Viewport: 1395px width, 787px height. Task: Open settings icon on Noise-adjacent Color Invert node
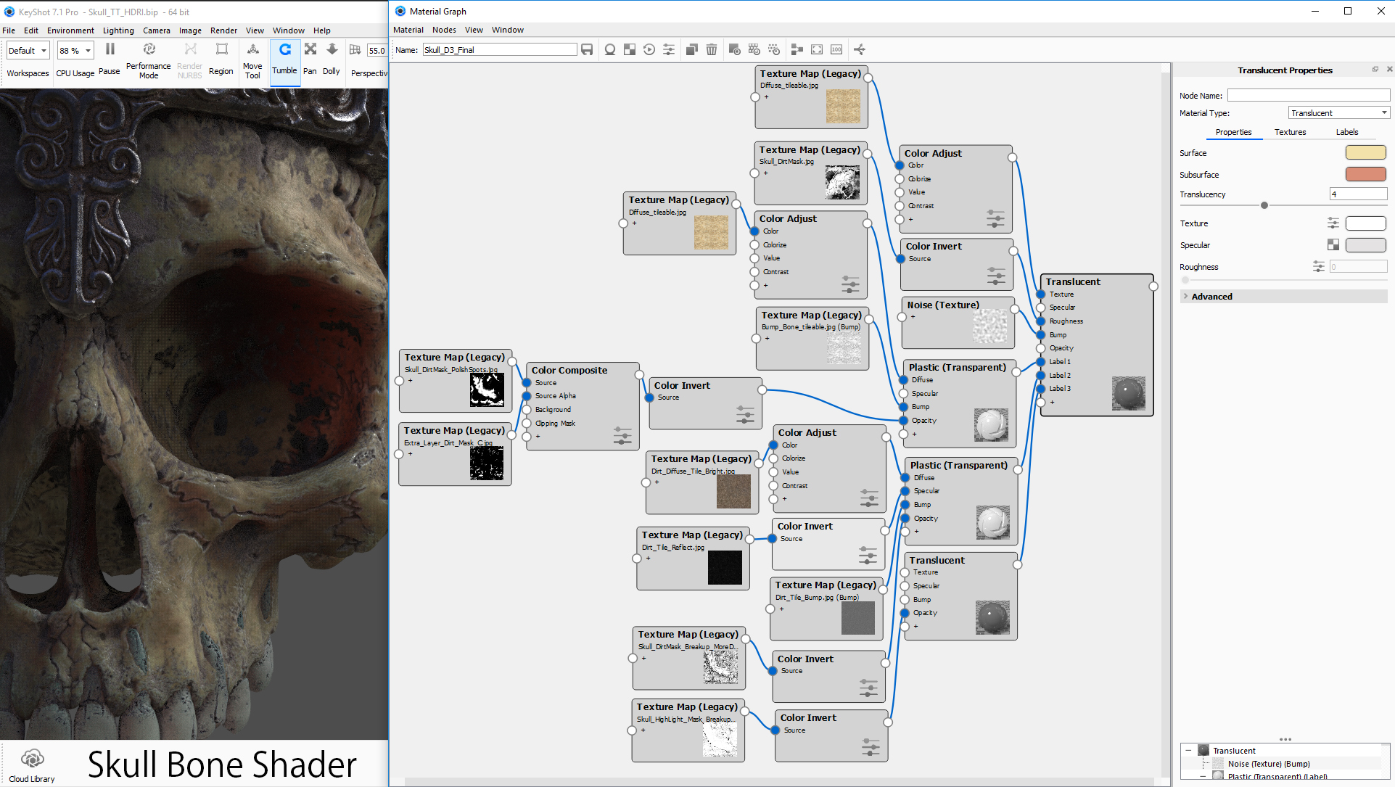pyautogui.click(x=996, y=276)
